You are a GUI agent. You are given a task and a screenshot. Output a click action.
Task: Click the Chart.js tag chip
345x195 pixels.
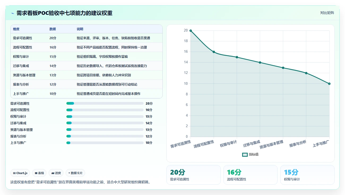click(x=20, y=173)
